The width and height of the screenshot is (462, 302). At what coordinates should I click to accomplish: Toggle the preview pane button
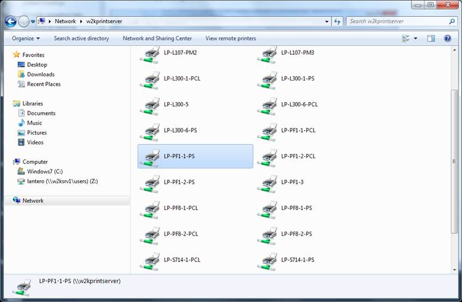[x=431, y=38]
